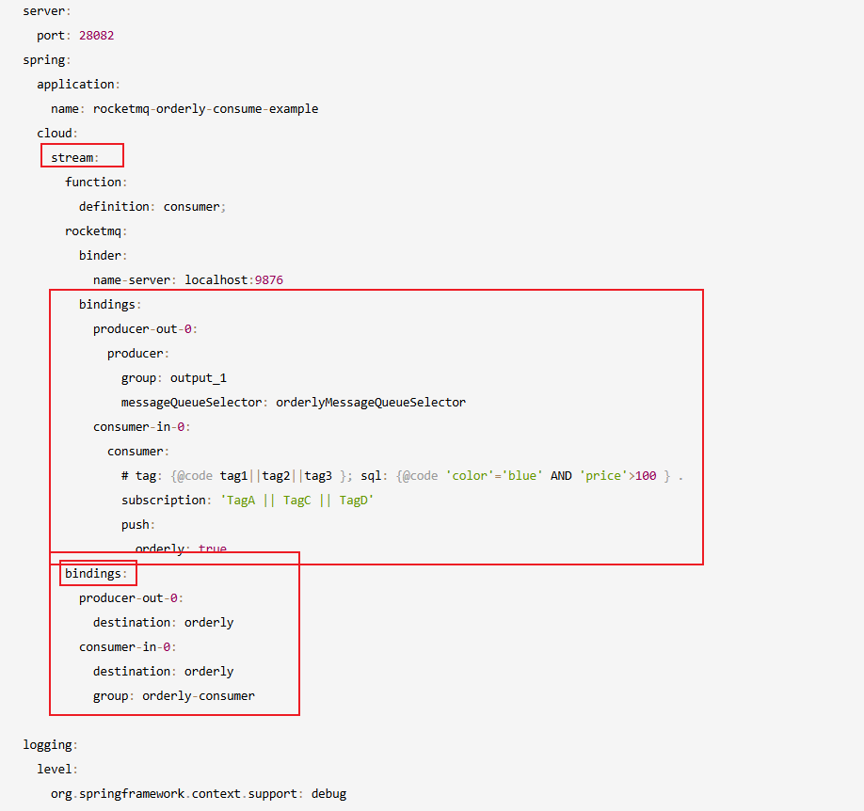Click the 'messageQueueSelector' key
The height and width of the screenshot is (811, 864).
click(x=191, y=402)
